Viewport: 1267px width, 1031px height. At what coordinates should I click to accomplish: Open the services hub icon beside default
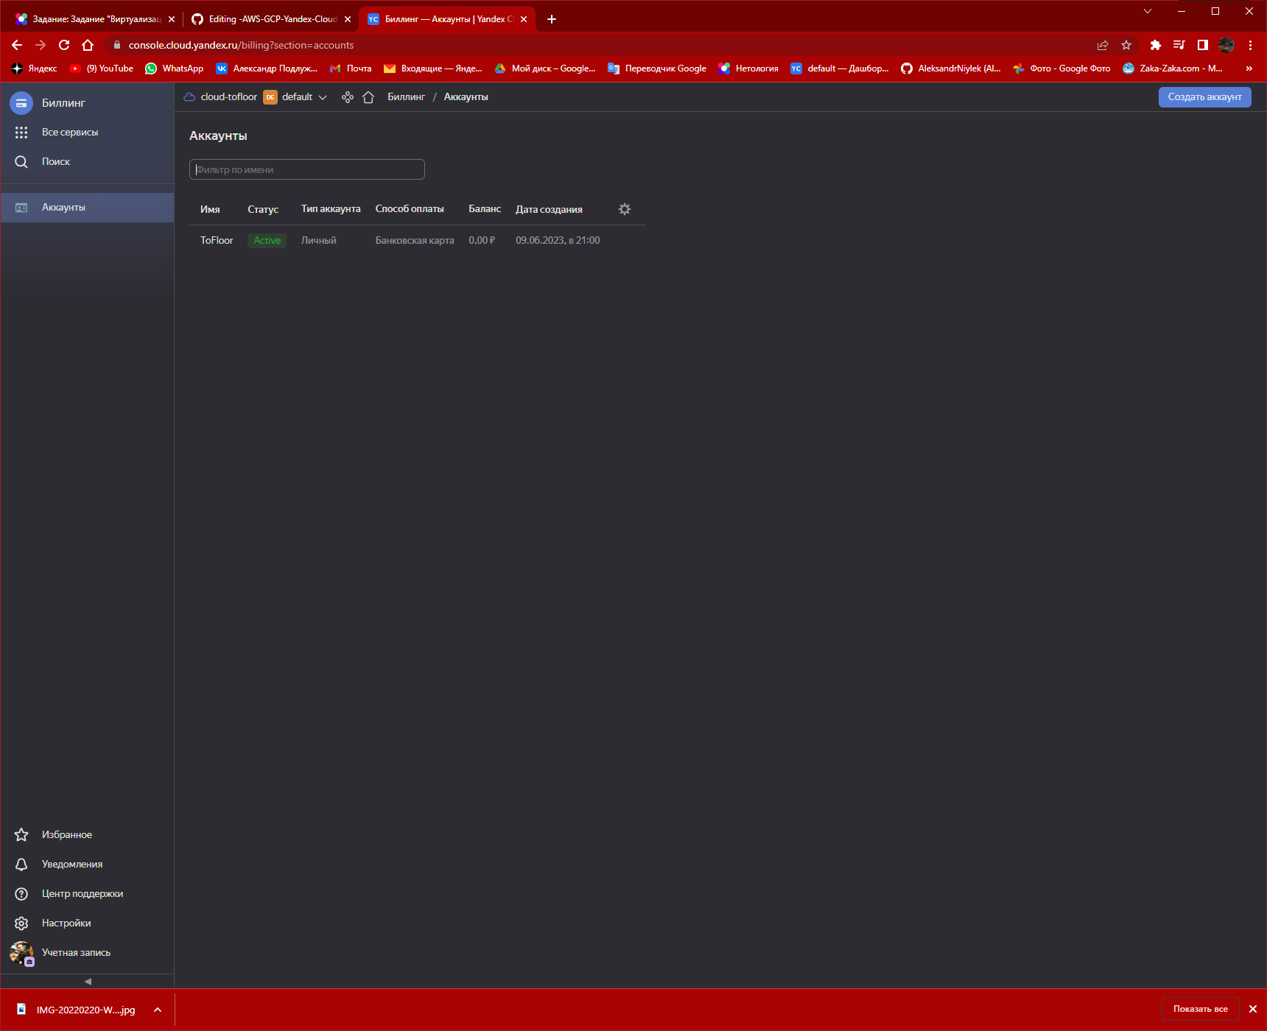pos(348,97)
